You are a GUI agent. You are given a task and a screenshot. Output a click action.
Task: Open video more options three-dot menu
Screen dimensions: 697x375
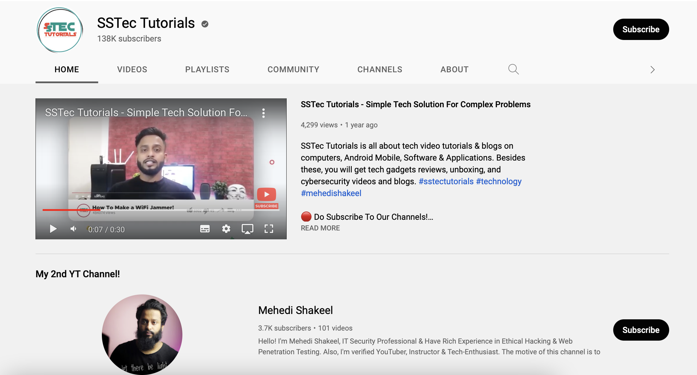click(264, 113)
